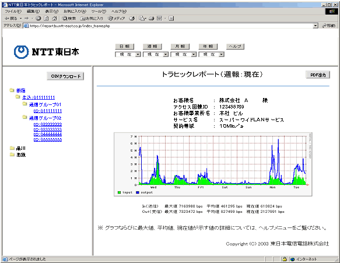The height and width of the screenshot is (263, 340).
Task: Open the 編集 menu
Action: coord(33,11)
